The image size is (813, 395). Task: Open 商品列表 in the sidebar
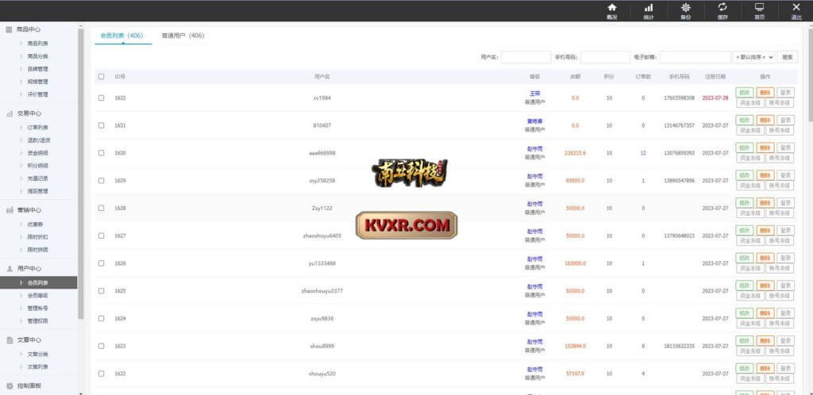click(x=38, y=44)
